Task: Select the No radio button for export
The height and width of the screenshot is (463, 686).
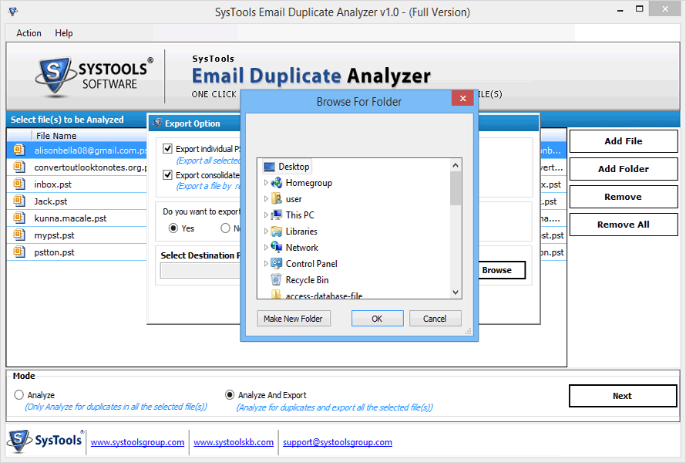Action: 225,228
